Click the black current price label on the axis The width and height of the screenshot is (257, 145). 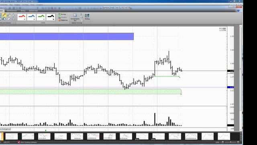(x=230, y=71)
